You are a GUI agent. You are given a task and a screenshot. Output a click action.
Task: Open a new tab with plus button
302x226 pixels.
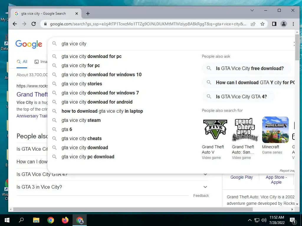pos(88,14)
